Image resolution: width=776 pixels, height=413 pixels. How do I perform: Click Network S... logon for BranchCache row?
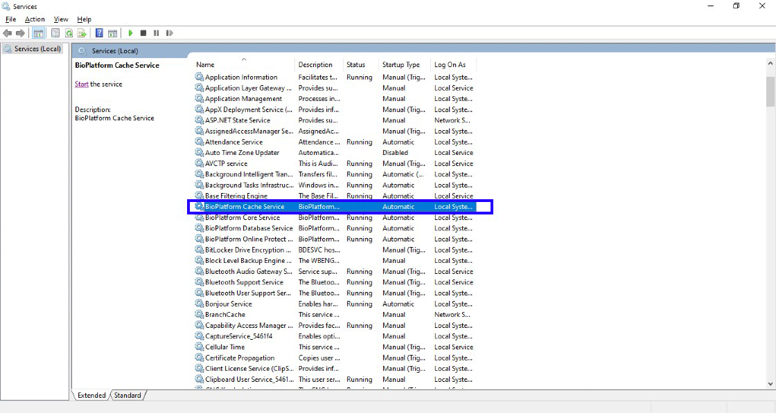pyautogui.click(x=452, y=315)
